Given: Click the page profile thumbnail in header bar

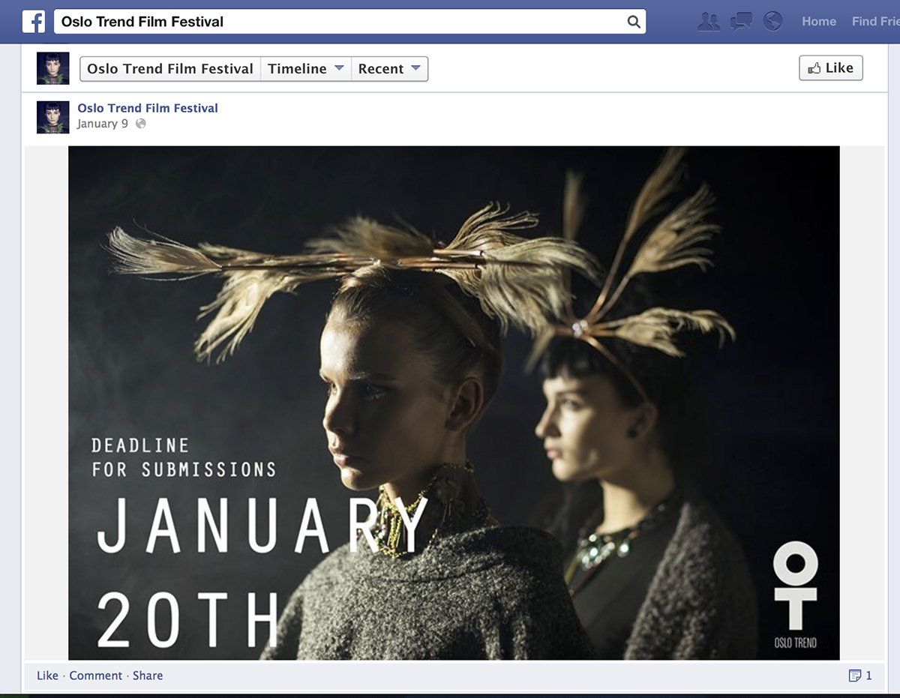Looking at the screenshot, I should click(53, 68).
